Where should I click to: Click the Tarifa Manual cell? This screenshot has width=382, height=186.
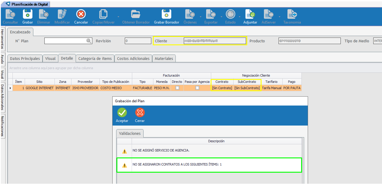tap(272, 88)
